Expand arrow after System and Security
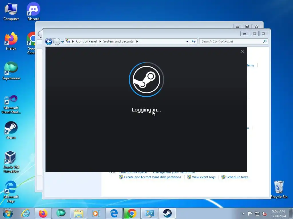 (x=137, y=41)
